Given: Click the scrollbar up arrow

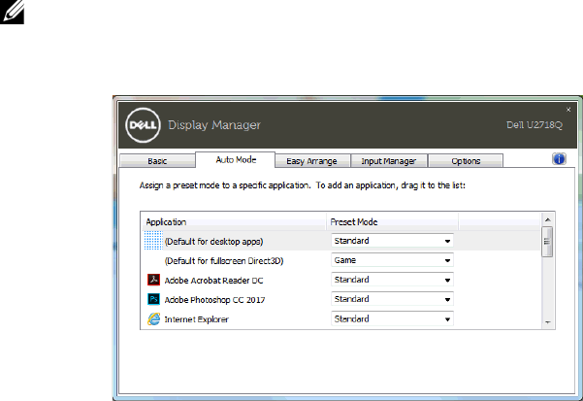Looking at the screenshot, I should 548,219.
